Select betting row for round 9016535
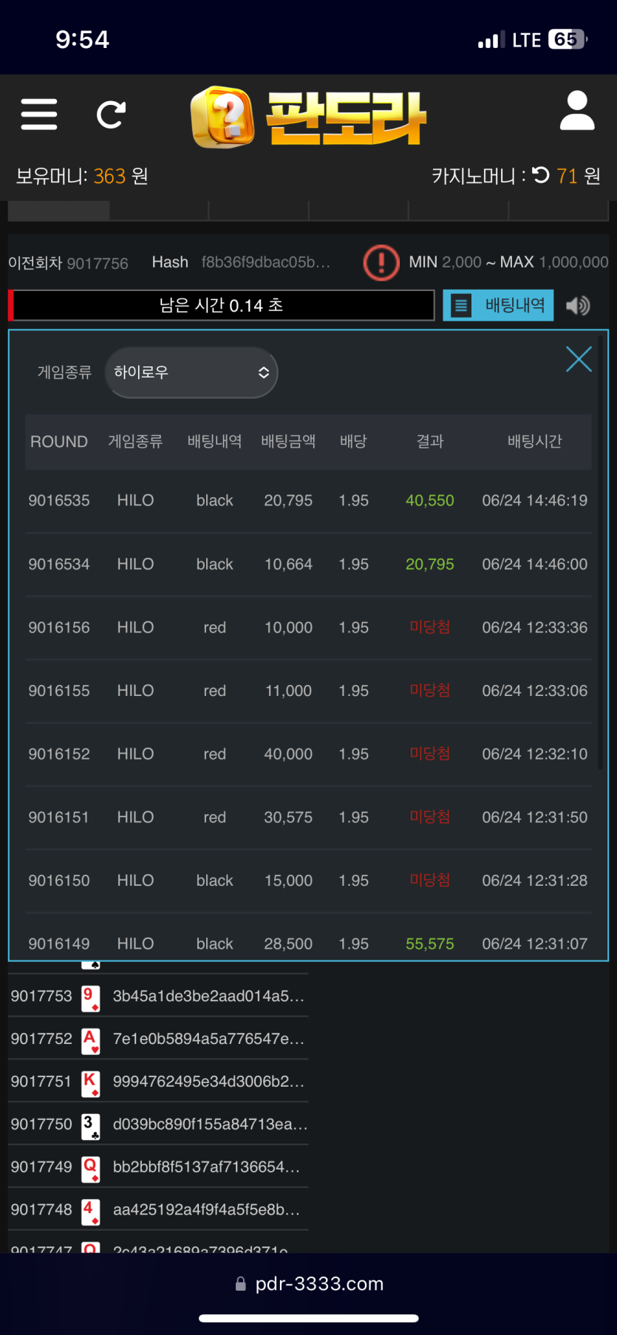 coord(308,500)
